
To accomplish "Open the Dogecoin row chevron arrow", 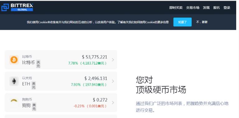I will (113, 103).
